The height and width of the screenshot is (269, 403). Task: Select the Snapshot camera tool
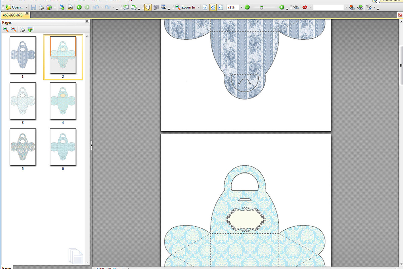155,7
